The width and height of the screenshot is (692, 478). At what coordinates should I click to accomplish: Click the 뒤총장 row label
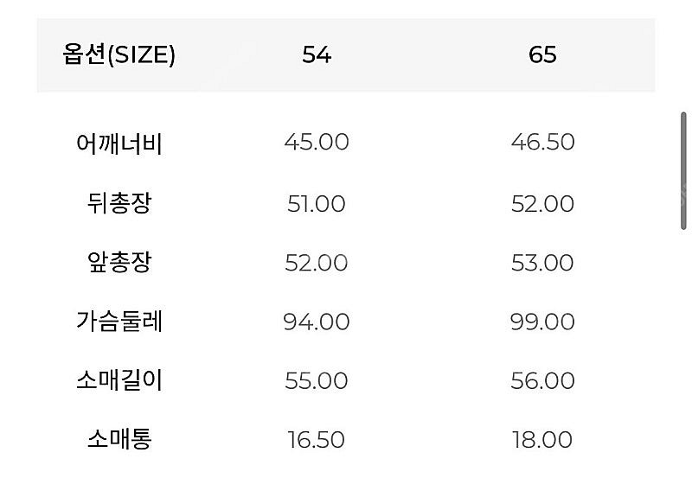[119, 203]
